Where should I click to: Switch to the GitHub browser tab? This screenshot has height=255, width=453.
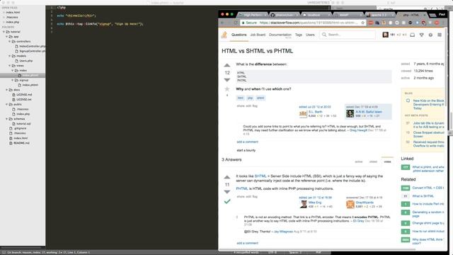[285, 15]
